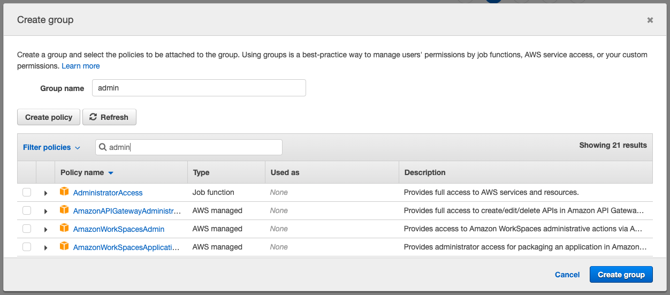Tick the checkbox for AdministratorAccess policy
This screenshot has width=670, height=295.
point(27,192)
